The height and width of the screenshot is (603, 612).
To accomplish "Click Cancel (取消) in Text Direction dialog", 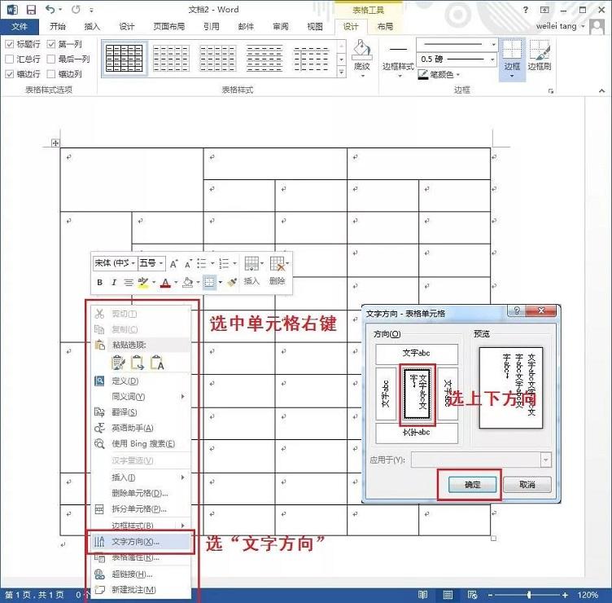I will pyautogui.click(x=527, y=485).
